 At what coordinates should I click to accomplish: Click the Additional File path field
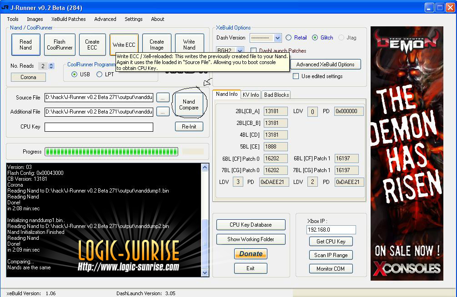point(99,112)
